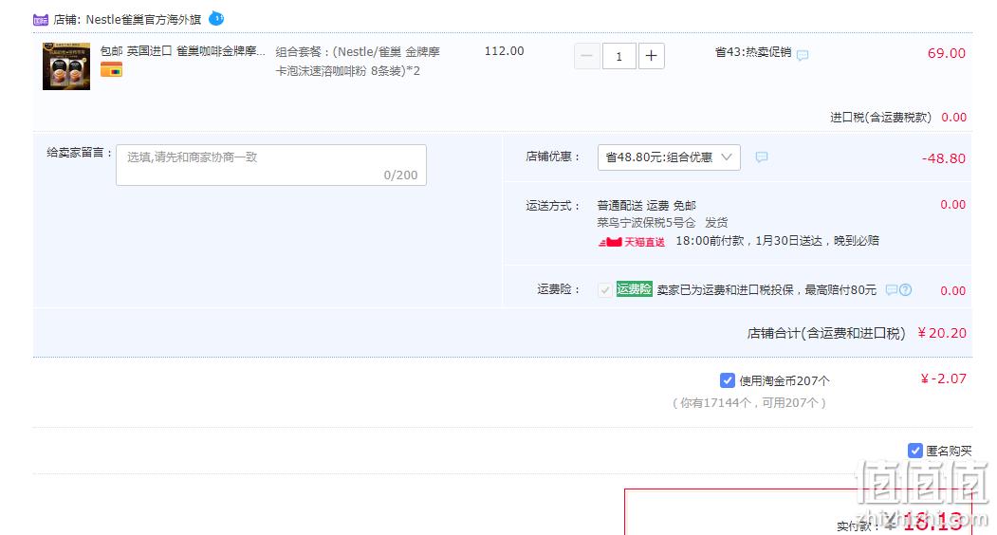
Task: Click the 给卖家留言 message input box
Action: (x=271, y=165)
